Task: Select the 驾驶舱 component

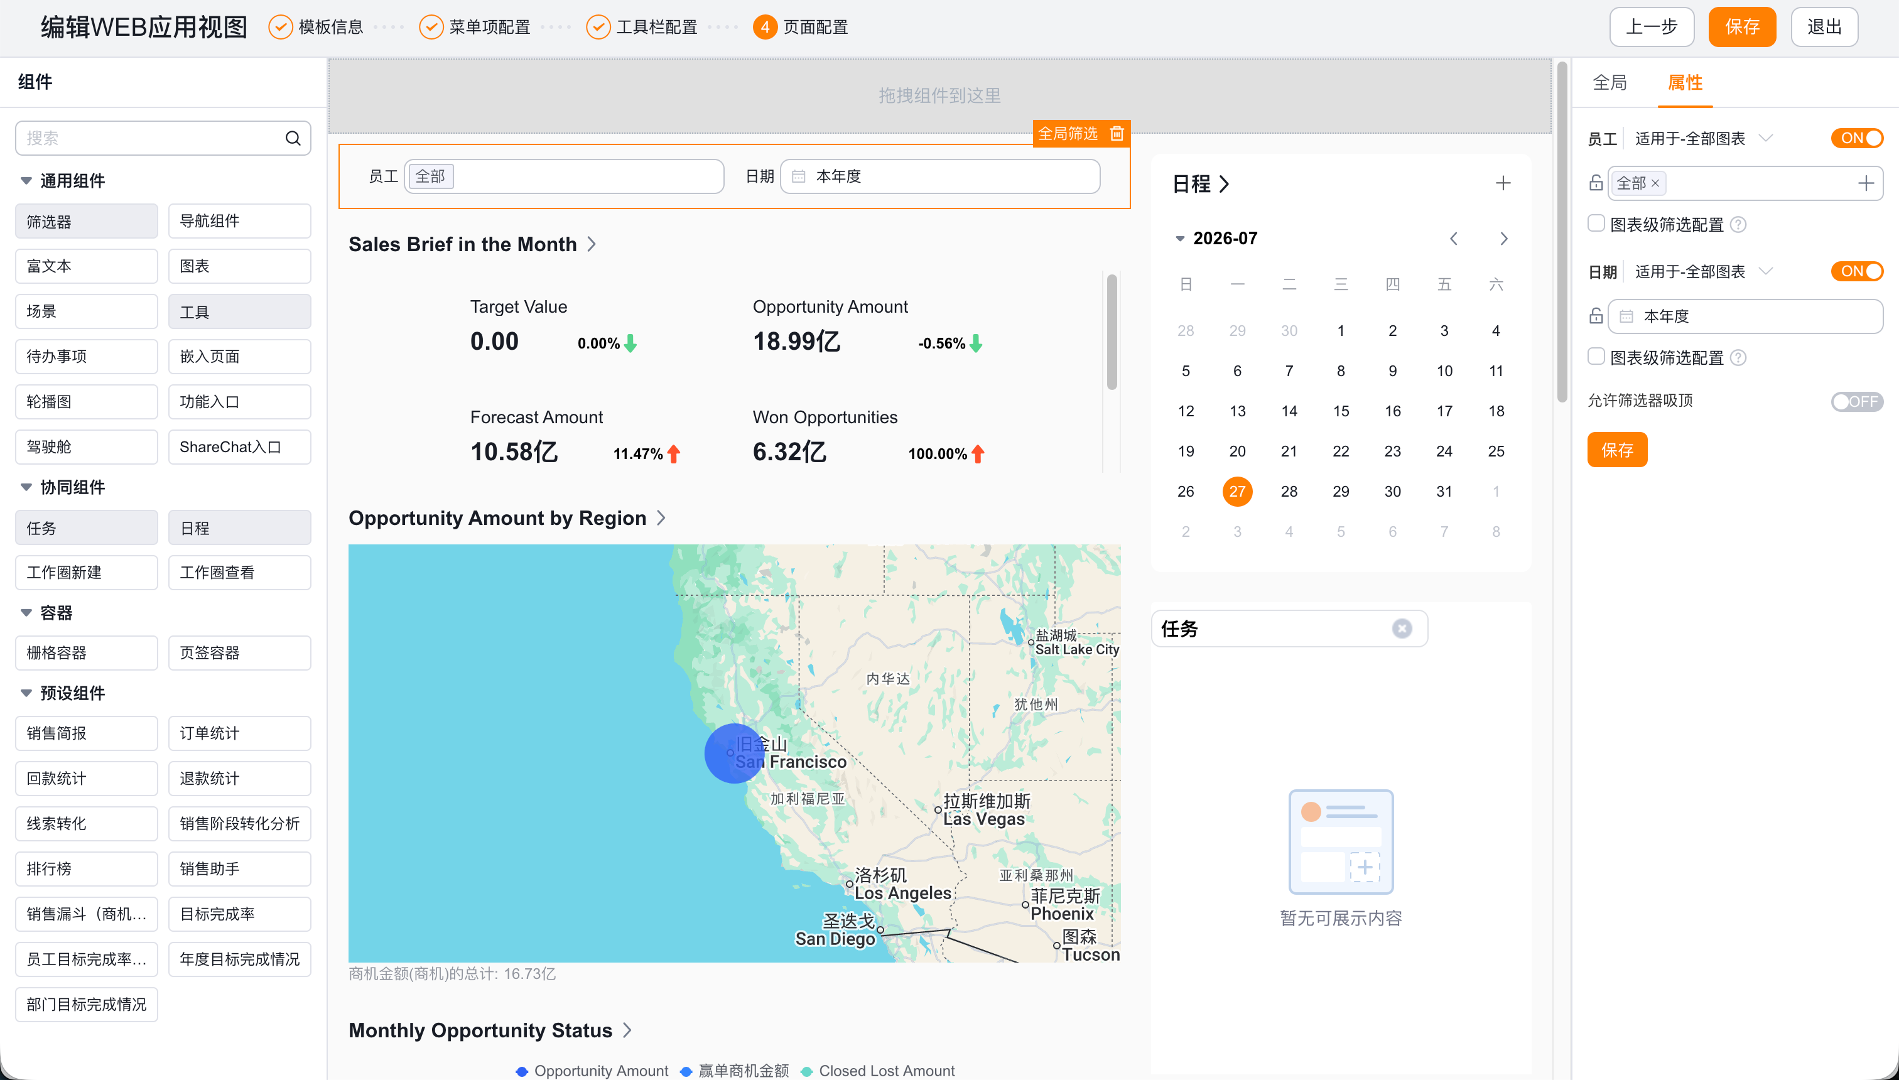Action: click(86, 447)
